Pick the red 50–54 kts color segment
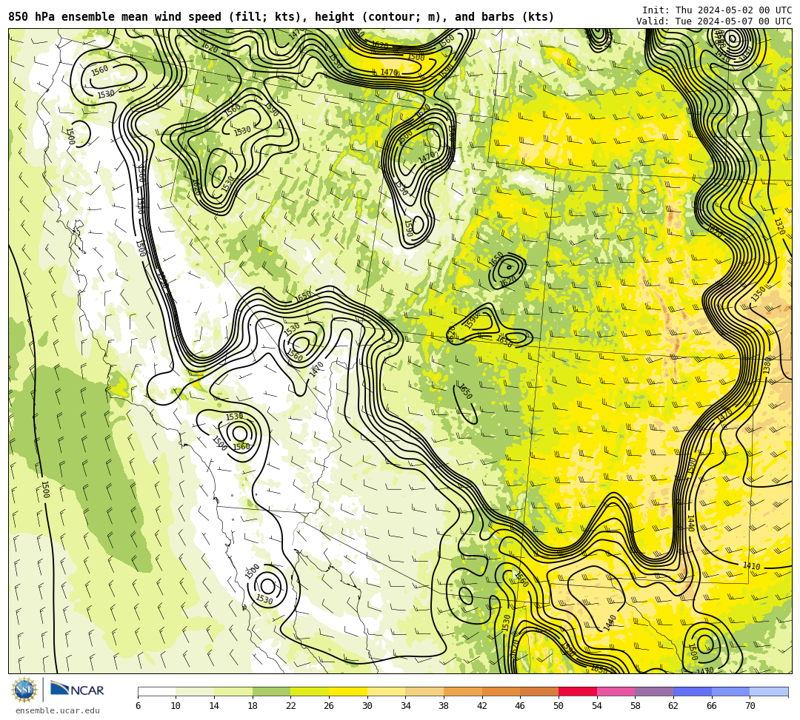This screenshot has width=800, height=720. (x=578, y=691)
